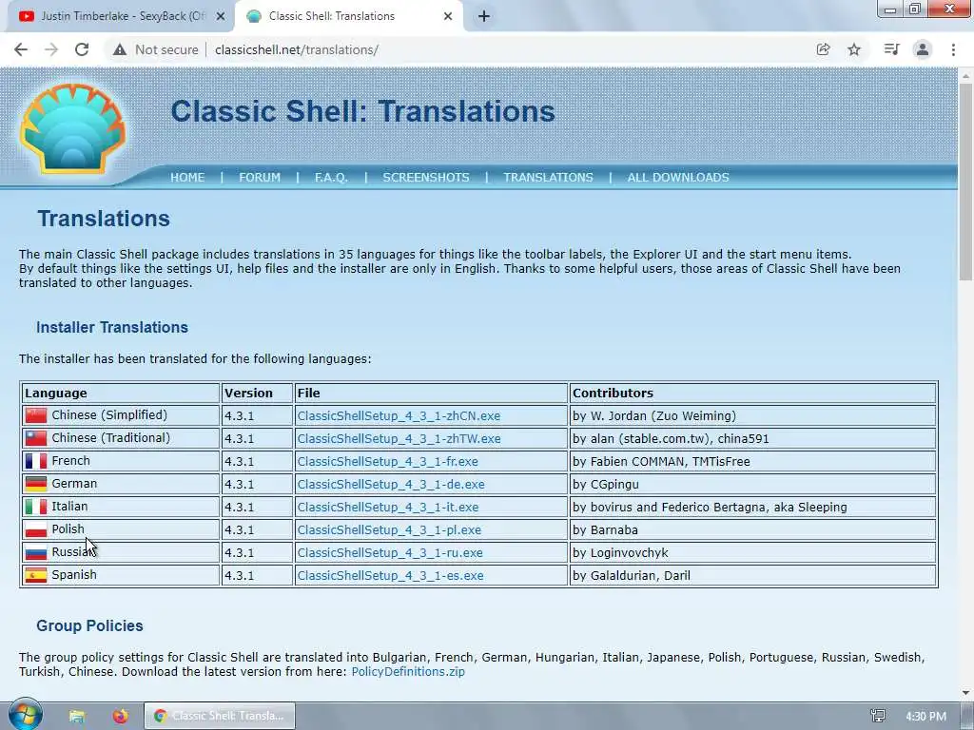Reload the Classic Shell page

(82, 49)
